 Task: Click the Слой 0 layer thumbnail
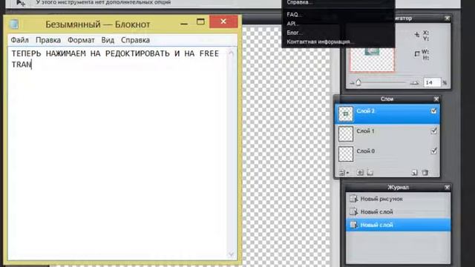(346, 154)
